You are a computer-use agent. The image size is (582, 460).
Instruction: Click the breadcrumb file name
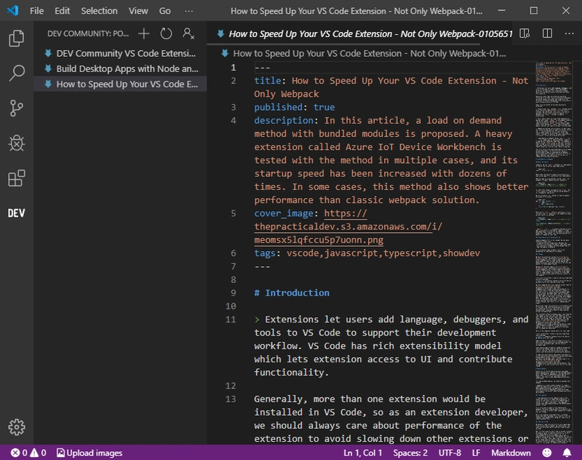[370, 53]
